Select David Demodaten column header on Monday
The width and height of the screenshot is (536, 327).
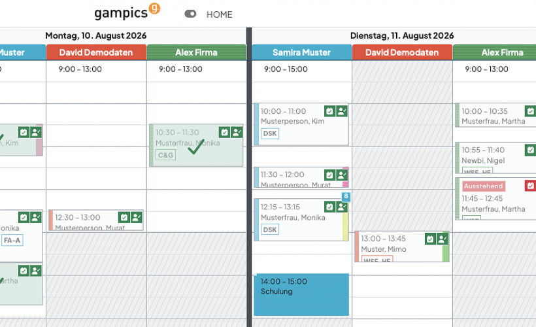96,52
